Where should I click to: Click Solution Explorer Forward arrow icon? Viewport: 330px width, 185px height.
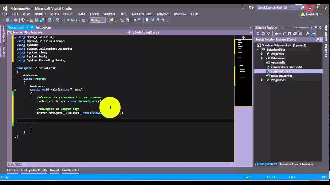tap(263, 34)
